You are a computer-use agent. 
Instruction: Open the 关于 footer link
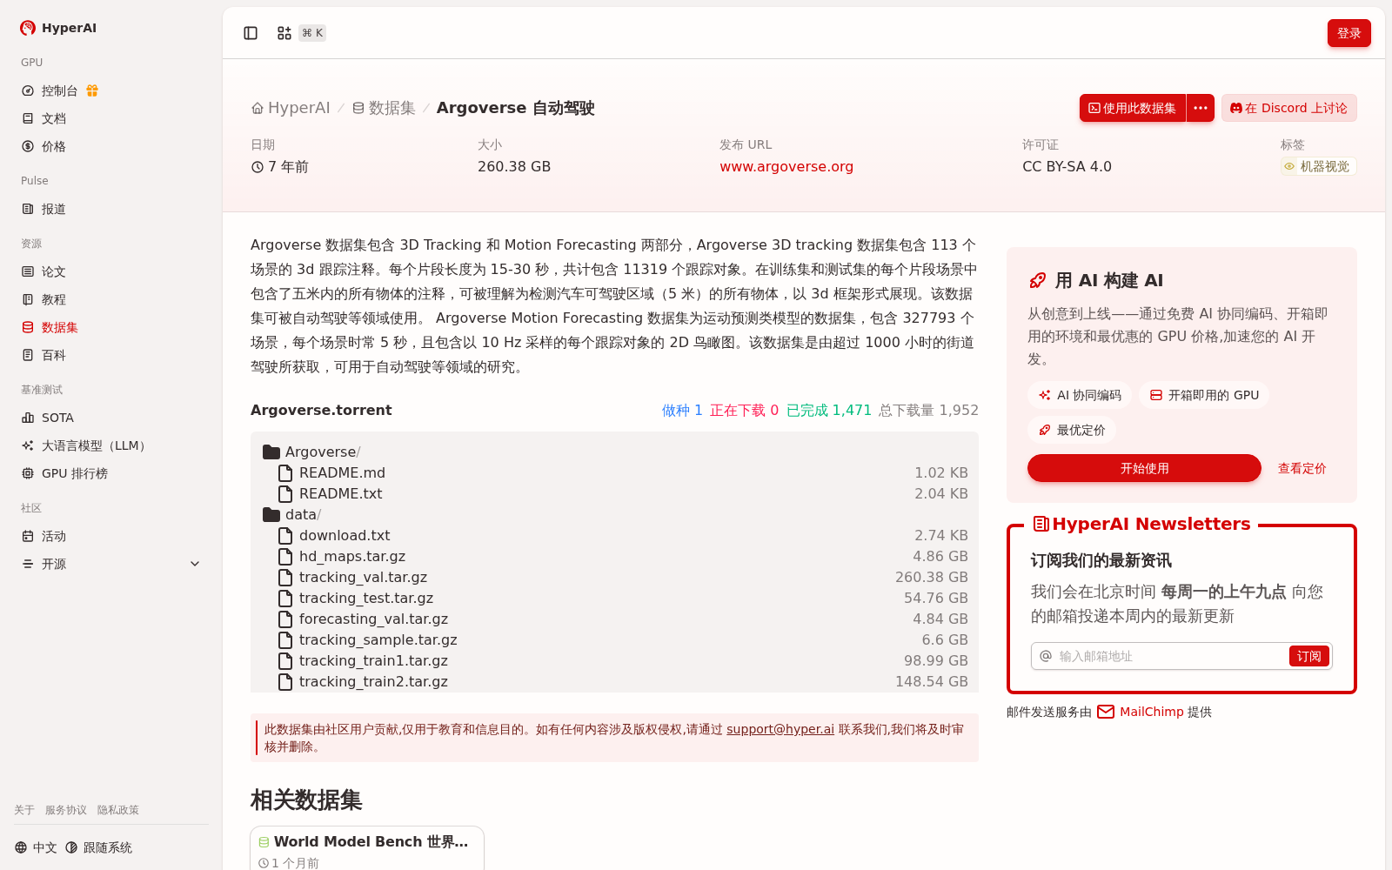[x=24, y=810]
